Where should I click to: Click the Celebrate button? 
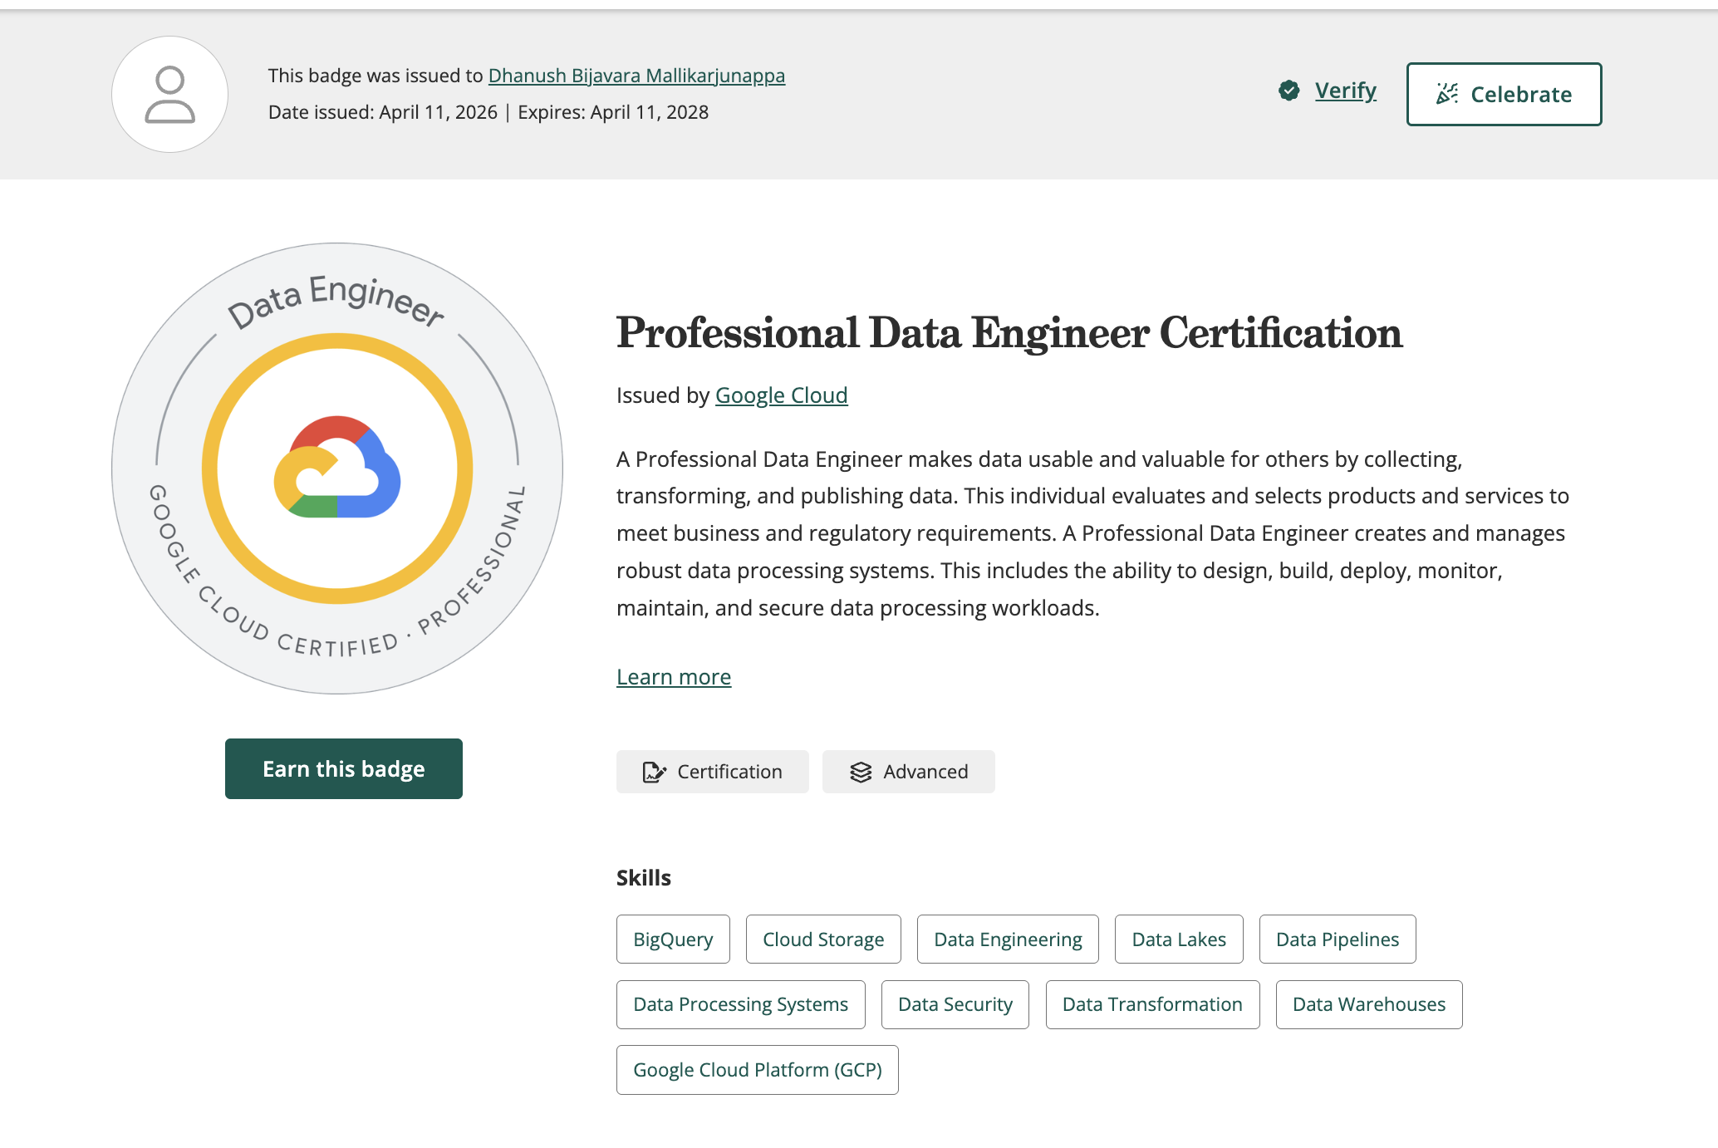1504,94
